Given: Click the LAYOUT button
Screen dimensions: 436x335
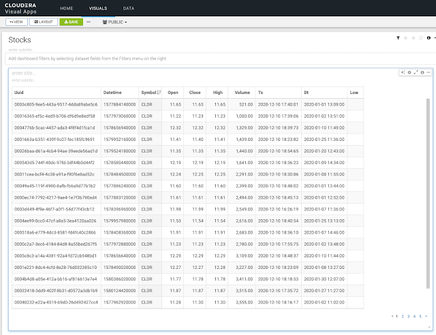Looking at the screenshot, I should click(x=44, y=22).
